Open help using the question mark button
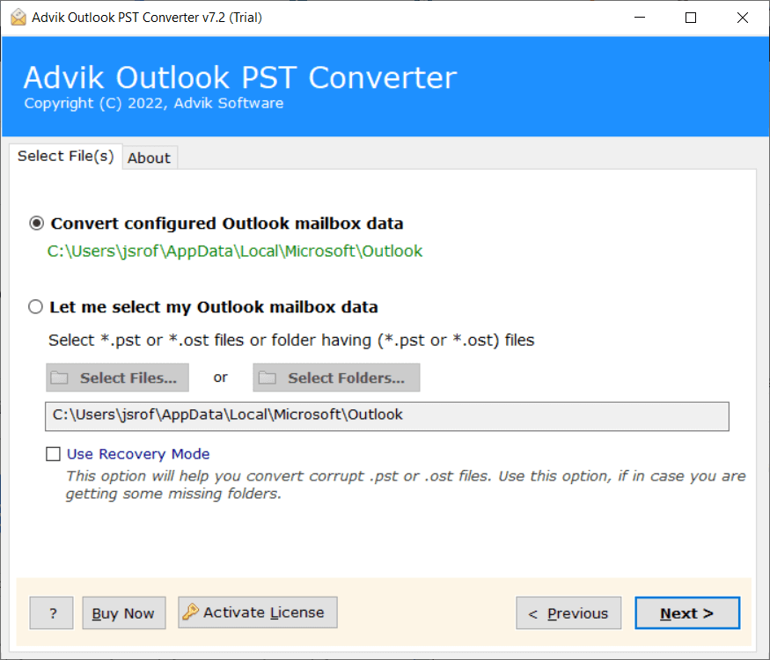770x660 pixels. tap(51, 612)
